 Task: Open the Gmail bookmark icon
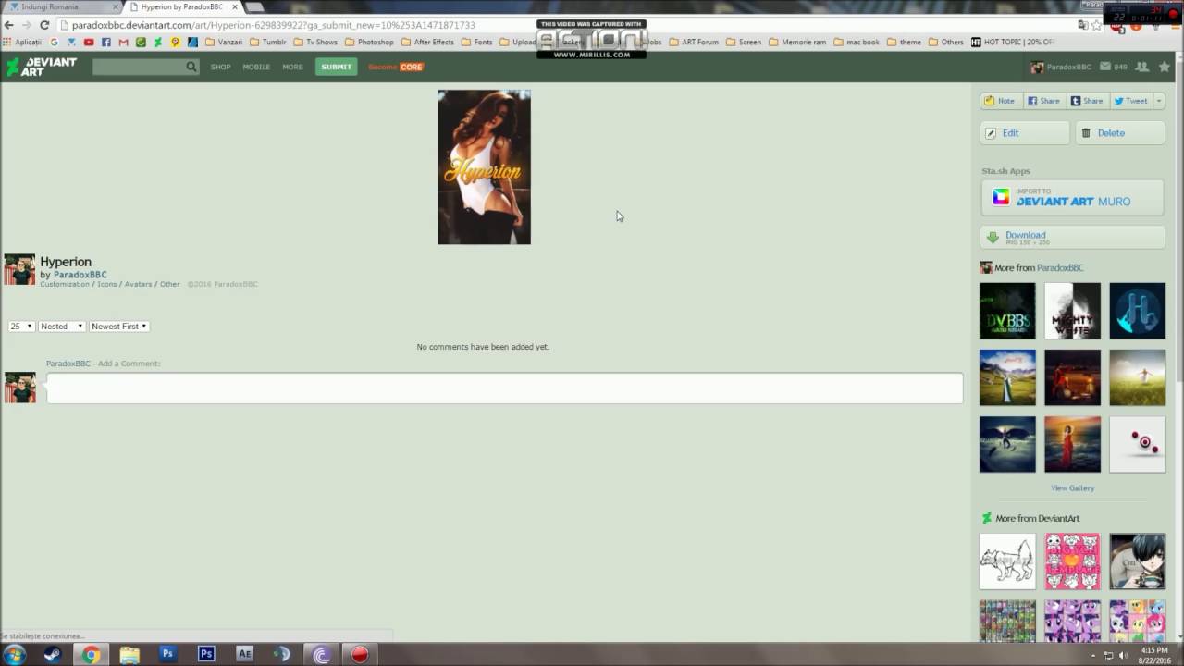123,42
